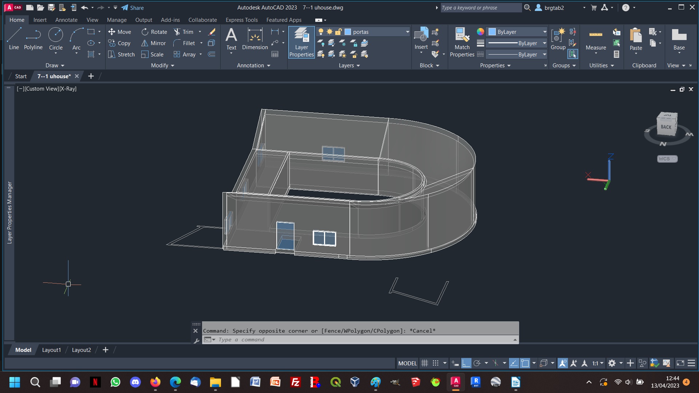Select the Arc tool
The width and height of the screenshot is (699, 393).
pyautogui.click(x=76, y=39)
